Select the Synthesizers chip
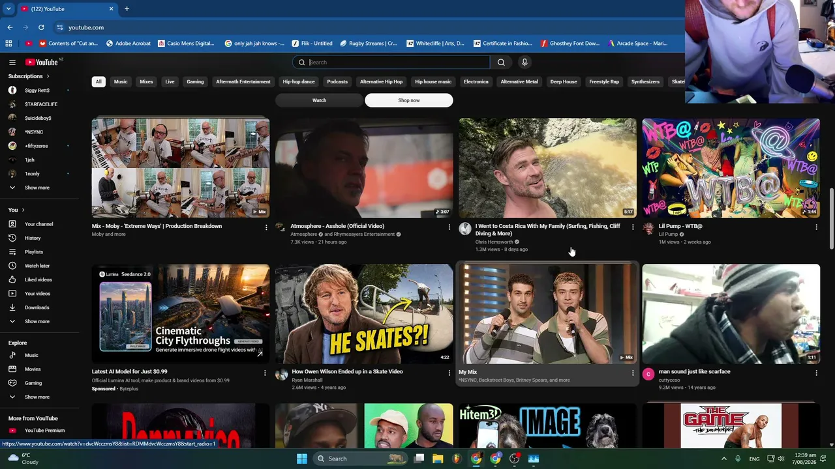Screen dimensions: 835x469 (x=645, y=82)
